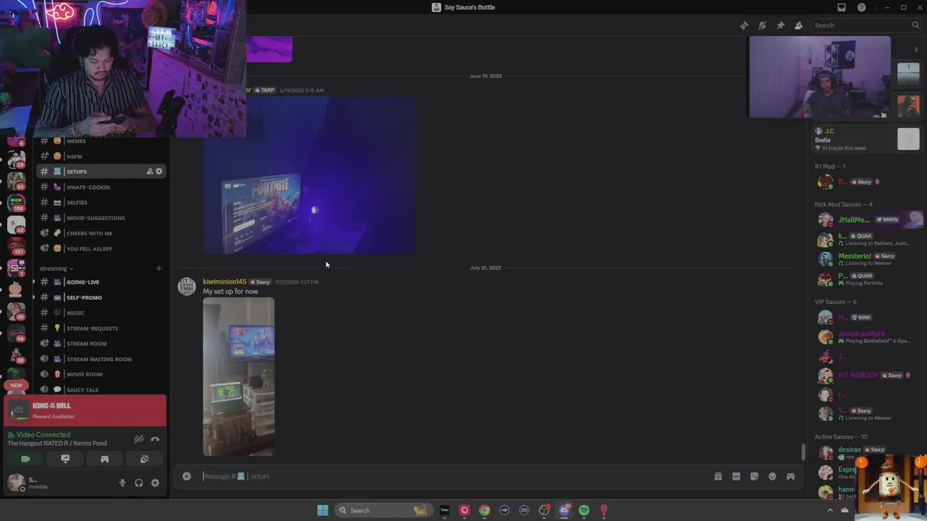This screenshot has height=521, width=927.
Task: Click the Search field in channel header
Action: (x=865, y=25)
